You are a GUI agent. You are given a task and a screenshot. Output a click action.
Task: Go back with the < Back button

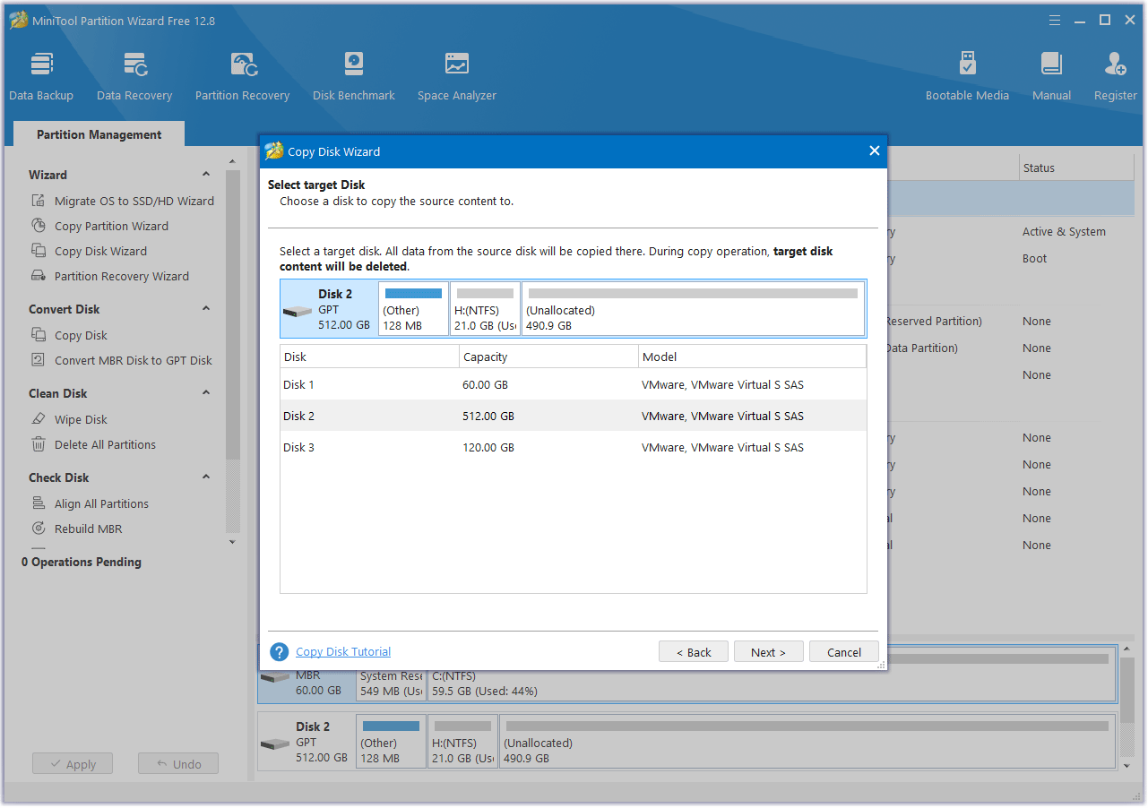coord(694,652)
